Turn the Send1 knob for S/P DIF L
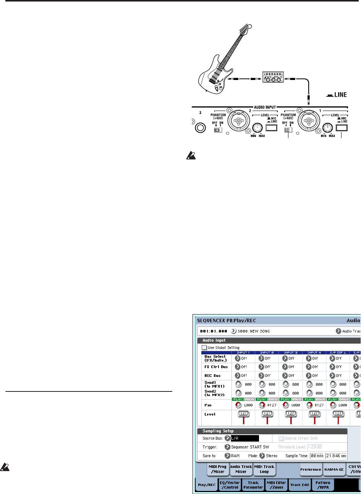Image resolution: width=361 pixels, height=494 pixels. pyautogui.click(x=333, y=384)
